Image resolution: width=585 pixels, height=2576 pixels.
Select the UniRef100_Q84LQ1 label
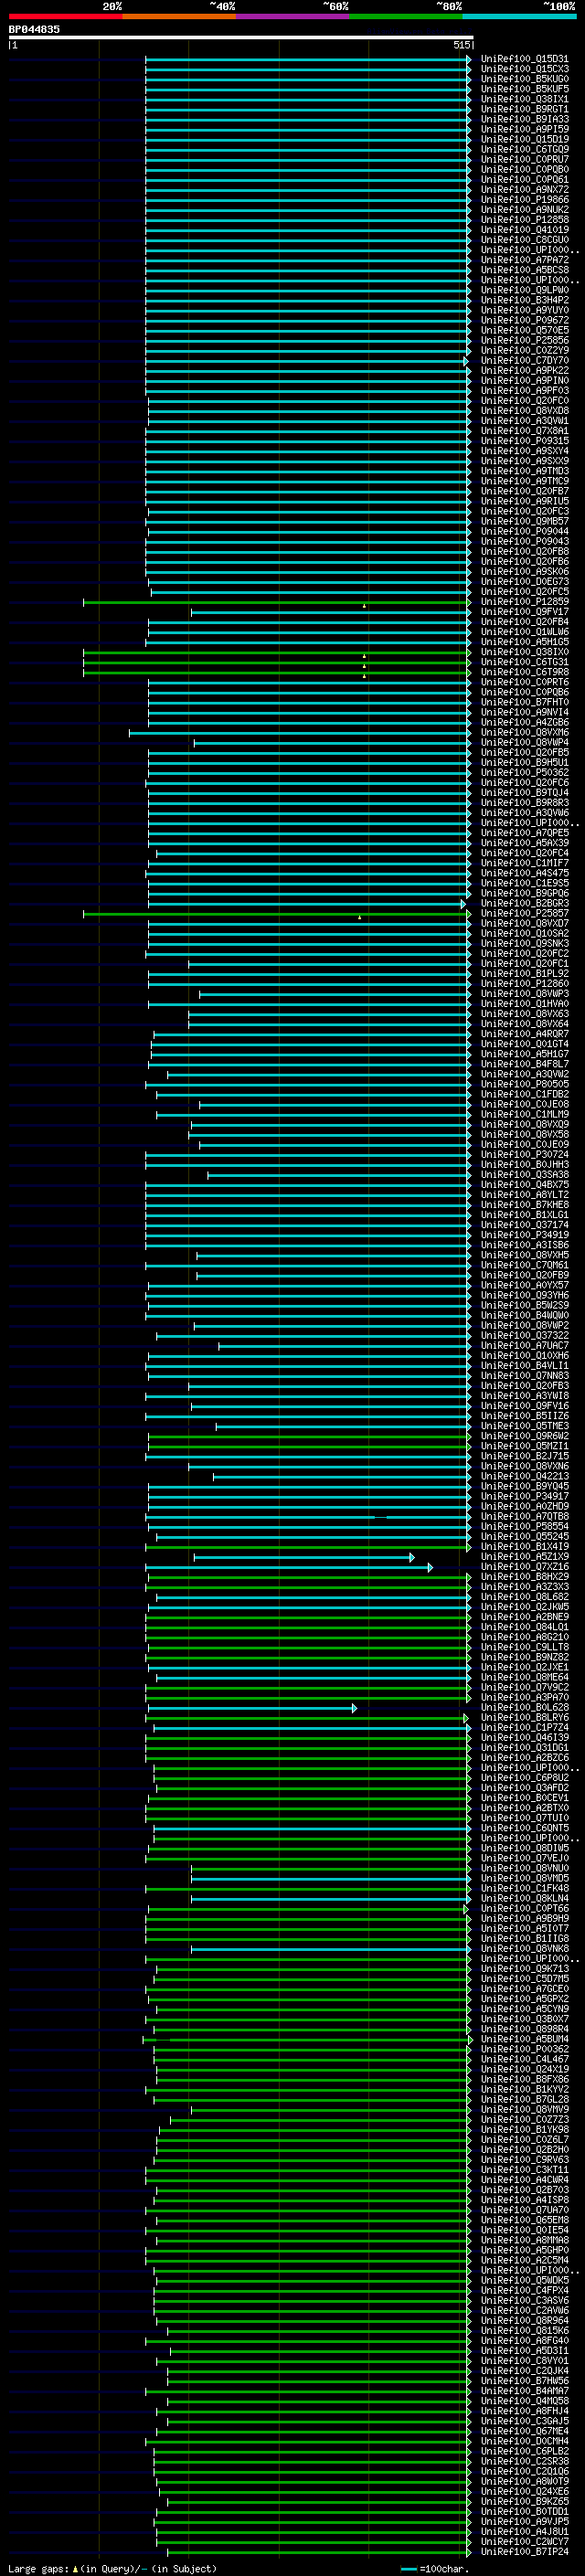click(525, 1627)
